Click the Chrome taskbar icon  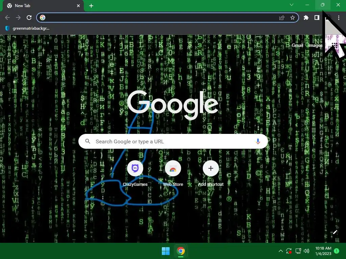181,251
